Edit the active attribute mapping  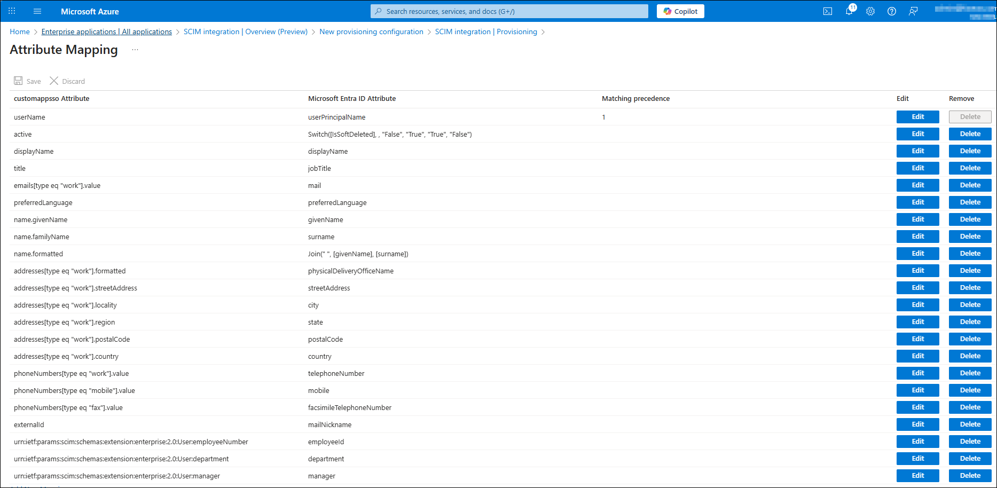pyautogui.click(x=917, y=134)
